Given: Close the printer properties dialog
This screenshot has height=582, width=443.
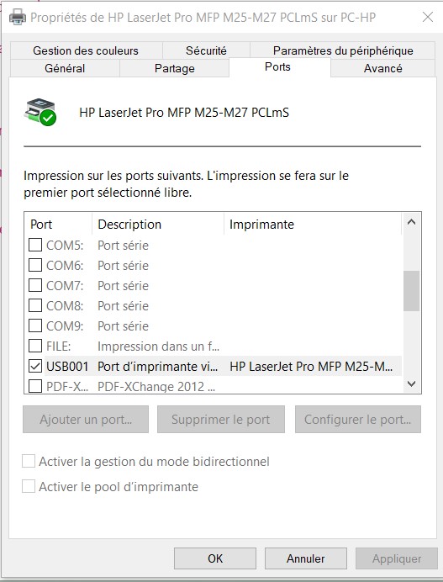Looking at the screenshot, I should point(428,17).
